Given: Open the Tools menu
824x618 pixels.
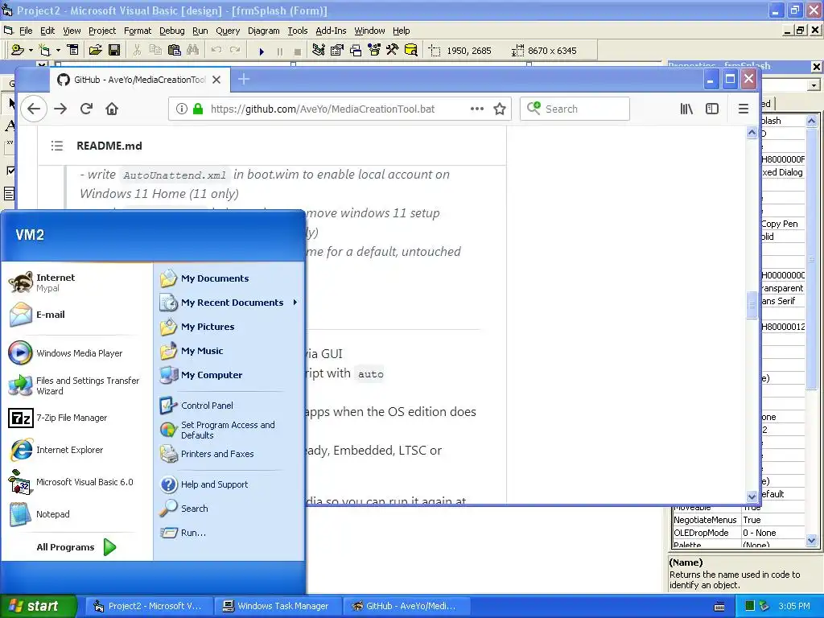Looking at the screenshot, I should (297, 31).
